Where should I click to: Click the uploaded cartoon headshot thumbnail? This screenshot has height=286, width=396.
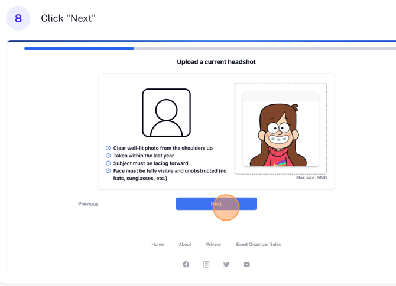pos(281,130)
